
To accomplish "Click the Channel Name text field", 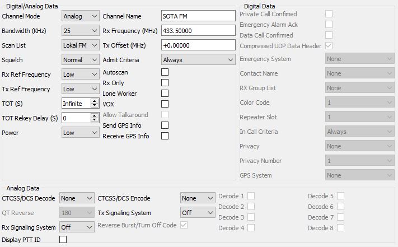I will [x=198, y=16].
